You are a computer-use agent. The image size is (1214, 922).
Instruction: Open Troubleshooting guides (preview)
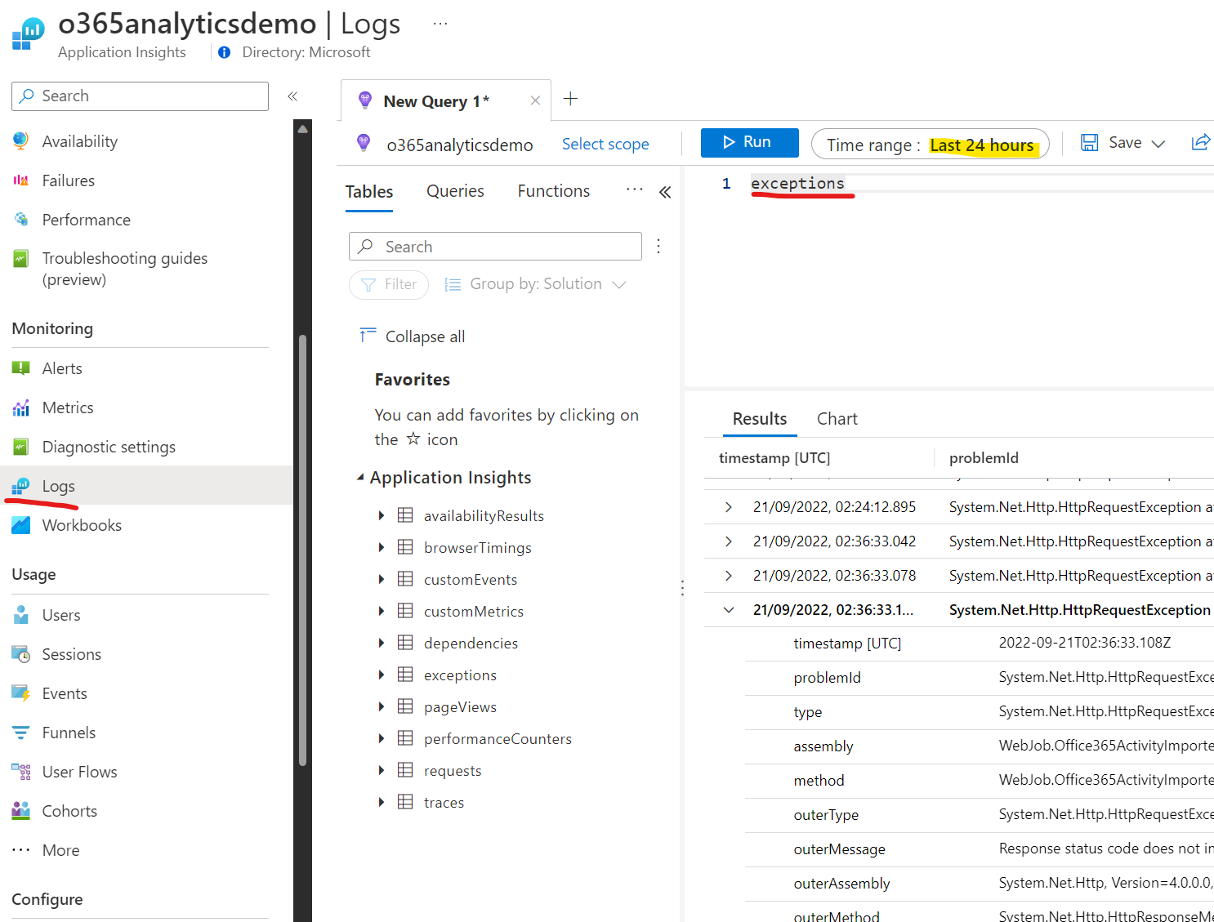point(124,269)
